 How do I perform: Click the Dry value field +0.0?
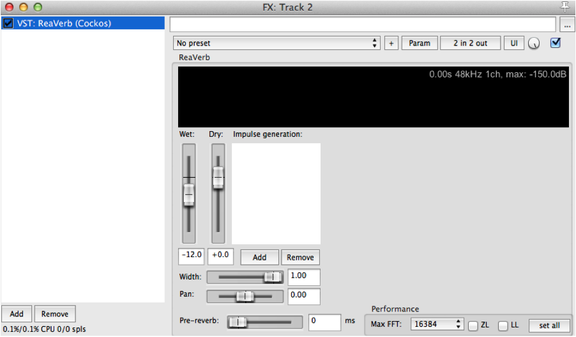(x=220, y=256)
